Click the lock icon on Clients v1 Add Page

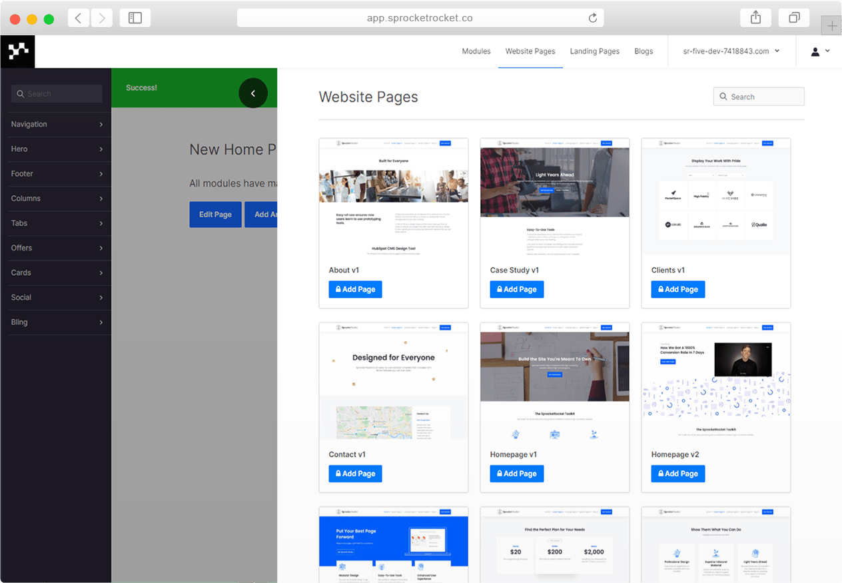661,289
